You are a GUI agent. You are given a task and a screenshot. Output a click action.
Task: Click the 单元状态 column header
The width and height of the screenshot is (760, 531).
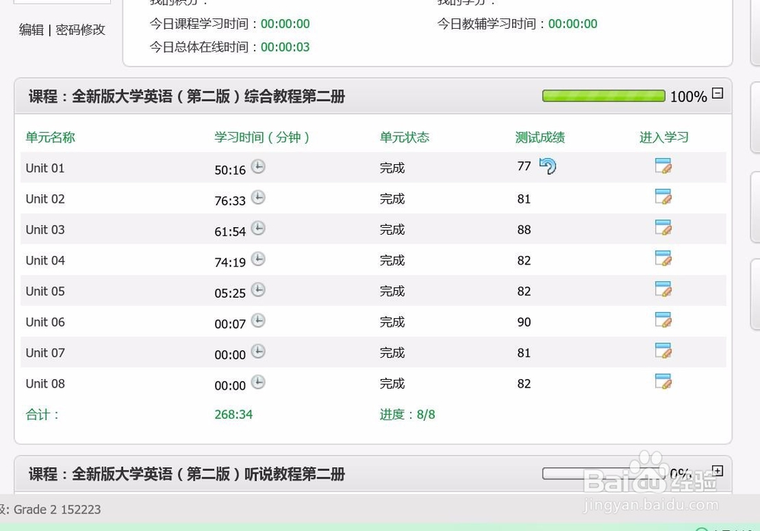click(405, 137)
